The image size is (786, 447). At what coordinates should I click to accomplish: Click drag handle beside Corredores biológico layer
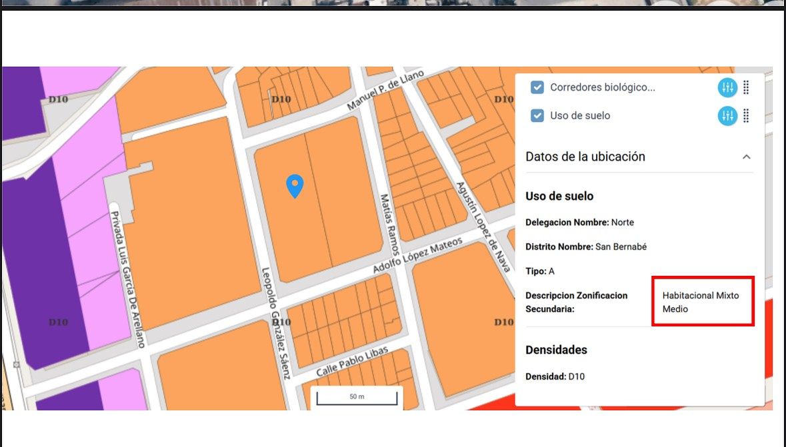point(746,87)
